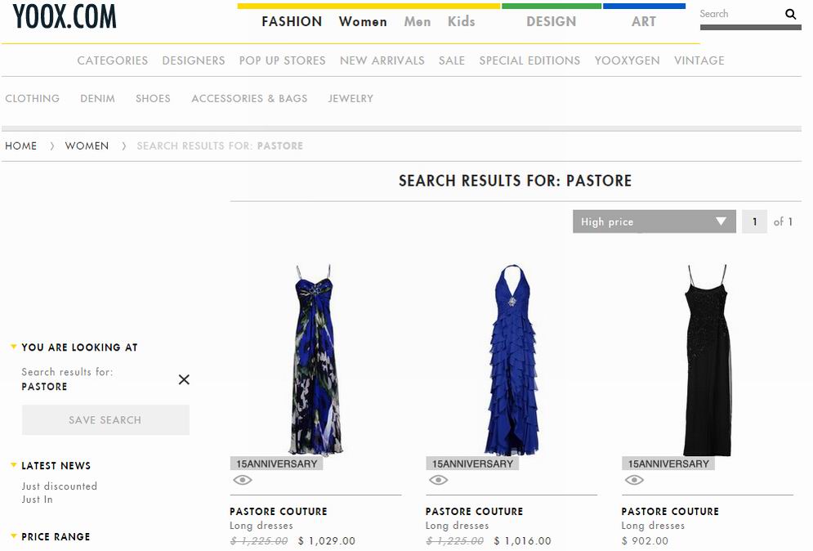The image size is (813, 551).
Task: Open the YOOXYGEN menu
Action: click(627, 60)
